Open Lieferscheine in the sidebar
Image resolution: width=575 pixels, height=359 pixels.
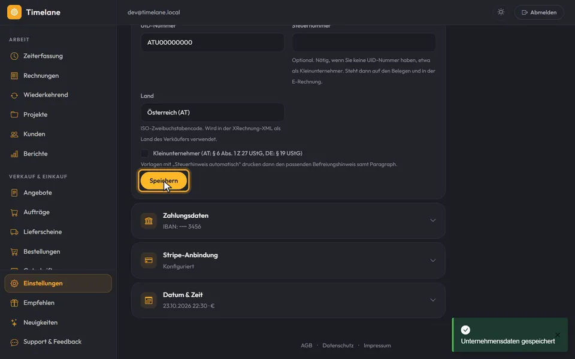tap(58, 232)
